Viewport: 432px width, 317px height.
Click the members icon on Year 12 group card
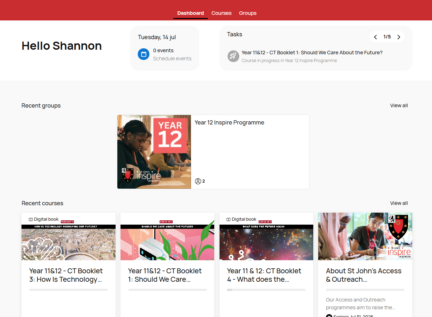click(198, 181)
